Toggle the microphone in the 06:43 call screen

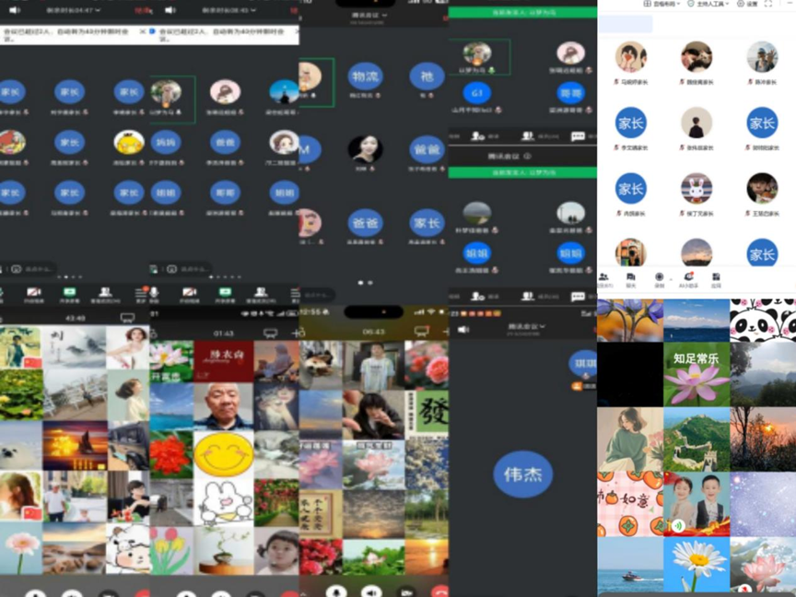tap(337, 591)
